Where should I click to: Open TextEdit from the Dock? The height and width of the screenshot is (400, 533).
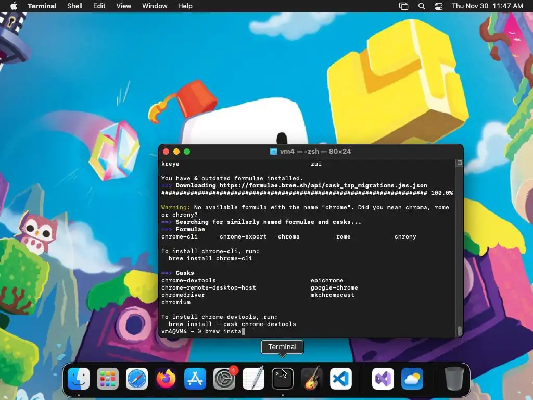253,379
